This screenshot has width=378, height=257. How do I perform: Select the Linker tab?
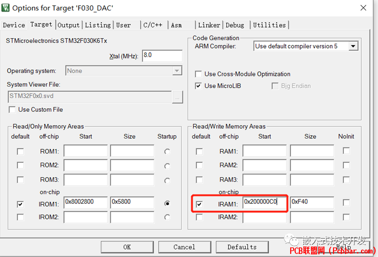pyautogui.click(x=209, y=25)
